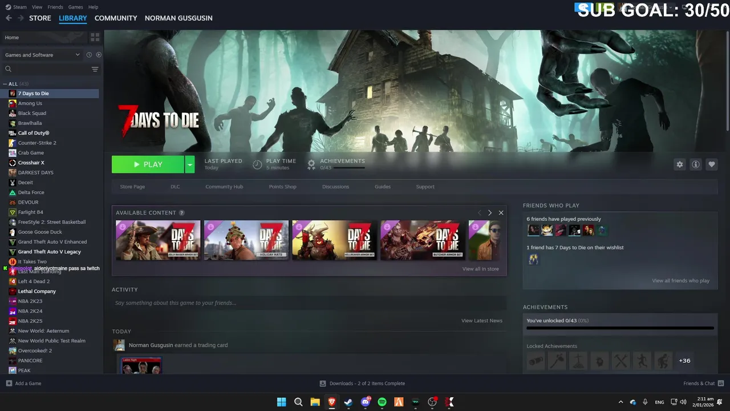
Task: Open the Steam taskbar icon
Action: tap(348, 402)
